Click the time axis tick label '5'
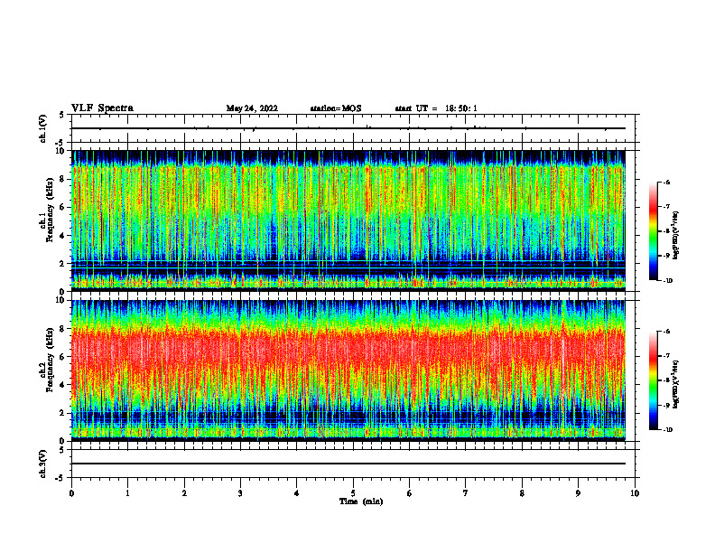The height and width of the screenshot is (553, 715). click(x=353, y=493)
